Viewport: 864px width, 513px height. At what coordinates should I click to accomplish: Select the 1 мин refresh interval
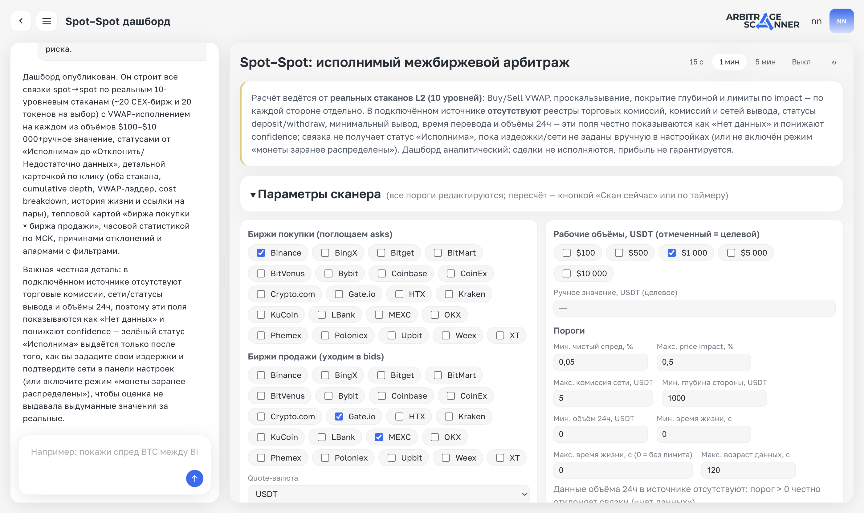729,62
